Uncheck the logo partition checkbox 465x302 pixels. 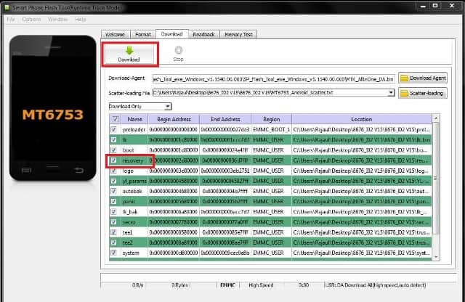(113, 171)
